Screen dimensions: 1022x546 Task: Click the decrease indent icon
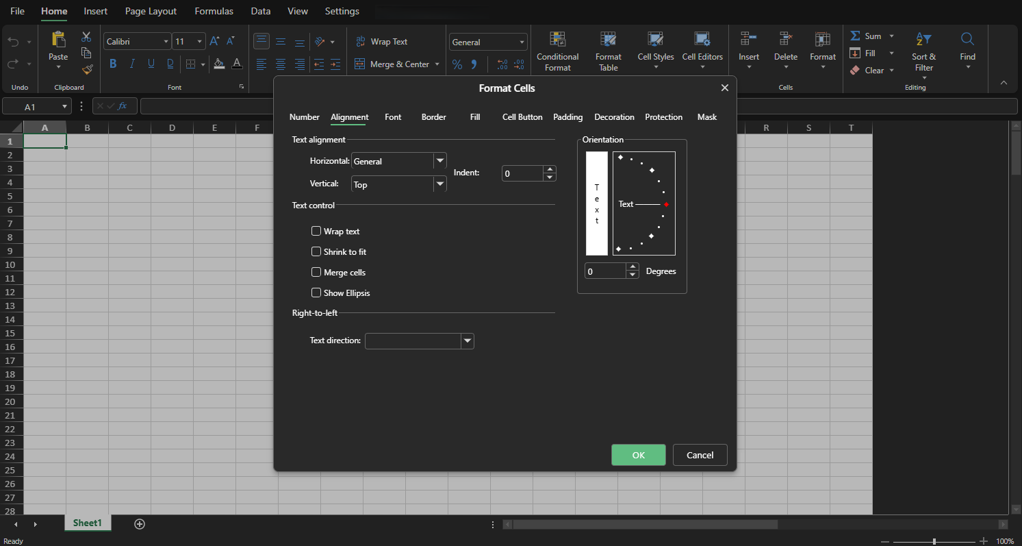coord(319,64)
